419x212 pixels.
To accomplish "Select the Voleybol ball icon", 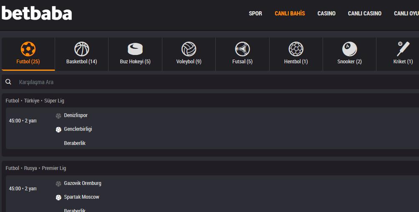I will coord(189,49).
